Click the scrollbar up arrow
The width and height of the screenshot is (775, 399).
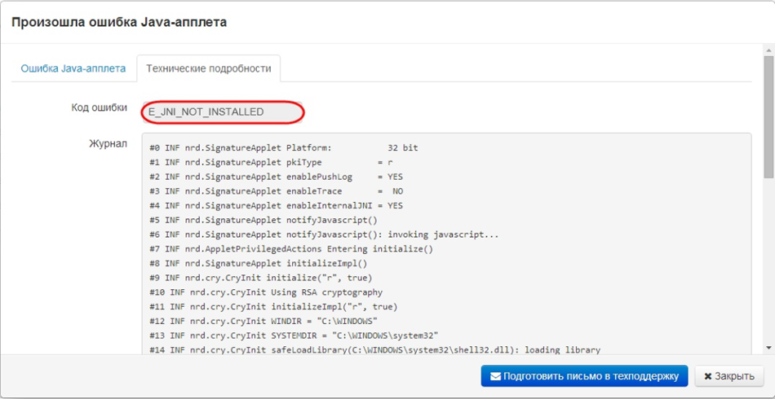point(768,50)
